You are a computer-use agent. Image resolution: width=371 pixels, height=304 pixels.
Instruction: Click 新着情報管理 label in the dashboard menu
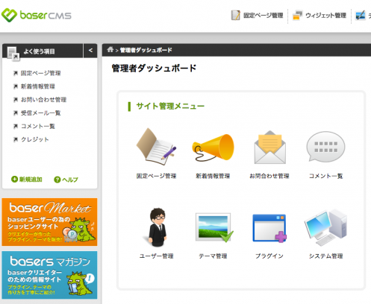(x=213, y=176)
